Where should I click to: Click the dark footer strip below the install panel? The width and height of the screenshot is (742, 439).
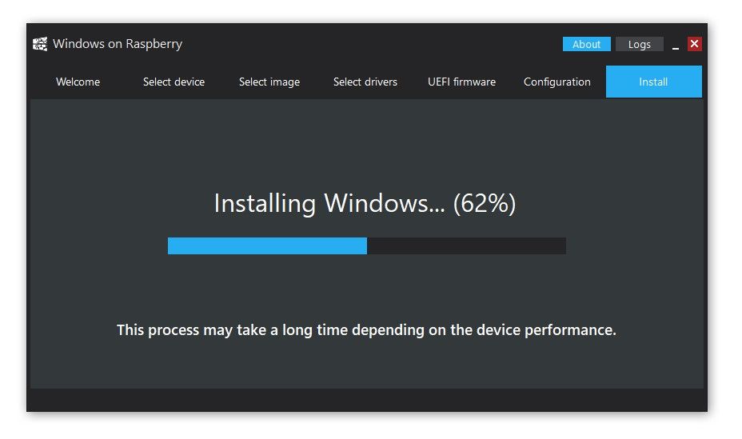click(x=366, y=400)
